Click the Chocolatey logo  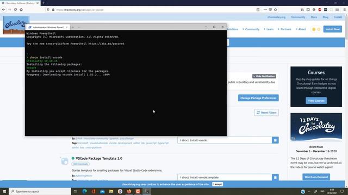[x=16, y=25]
